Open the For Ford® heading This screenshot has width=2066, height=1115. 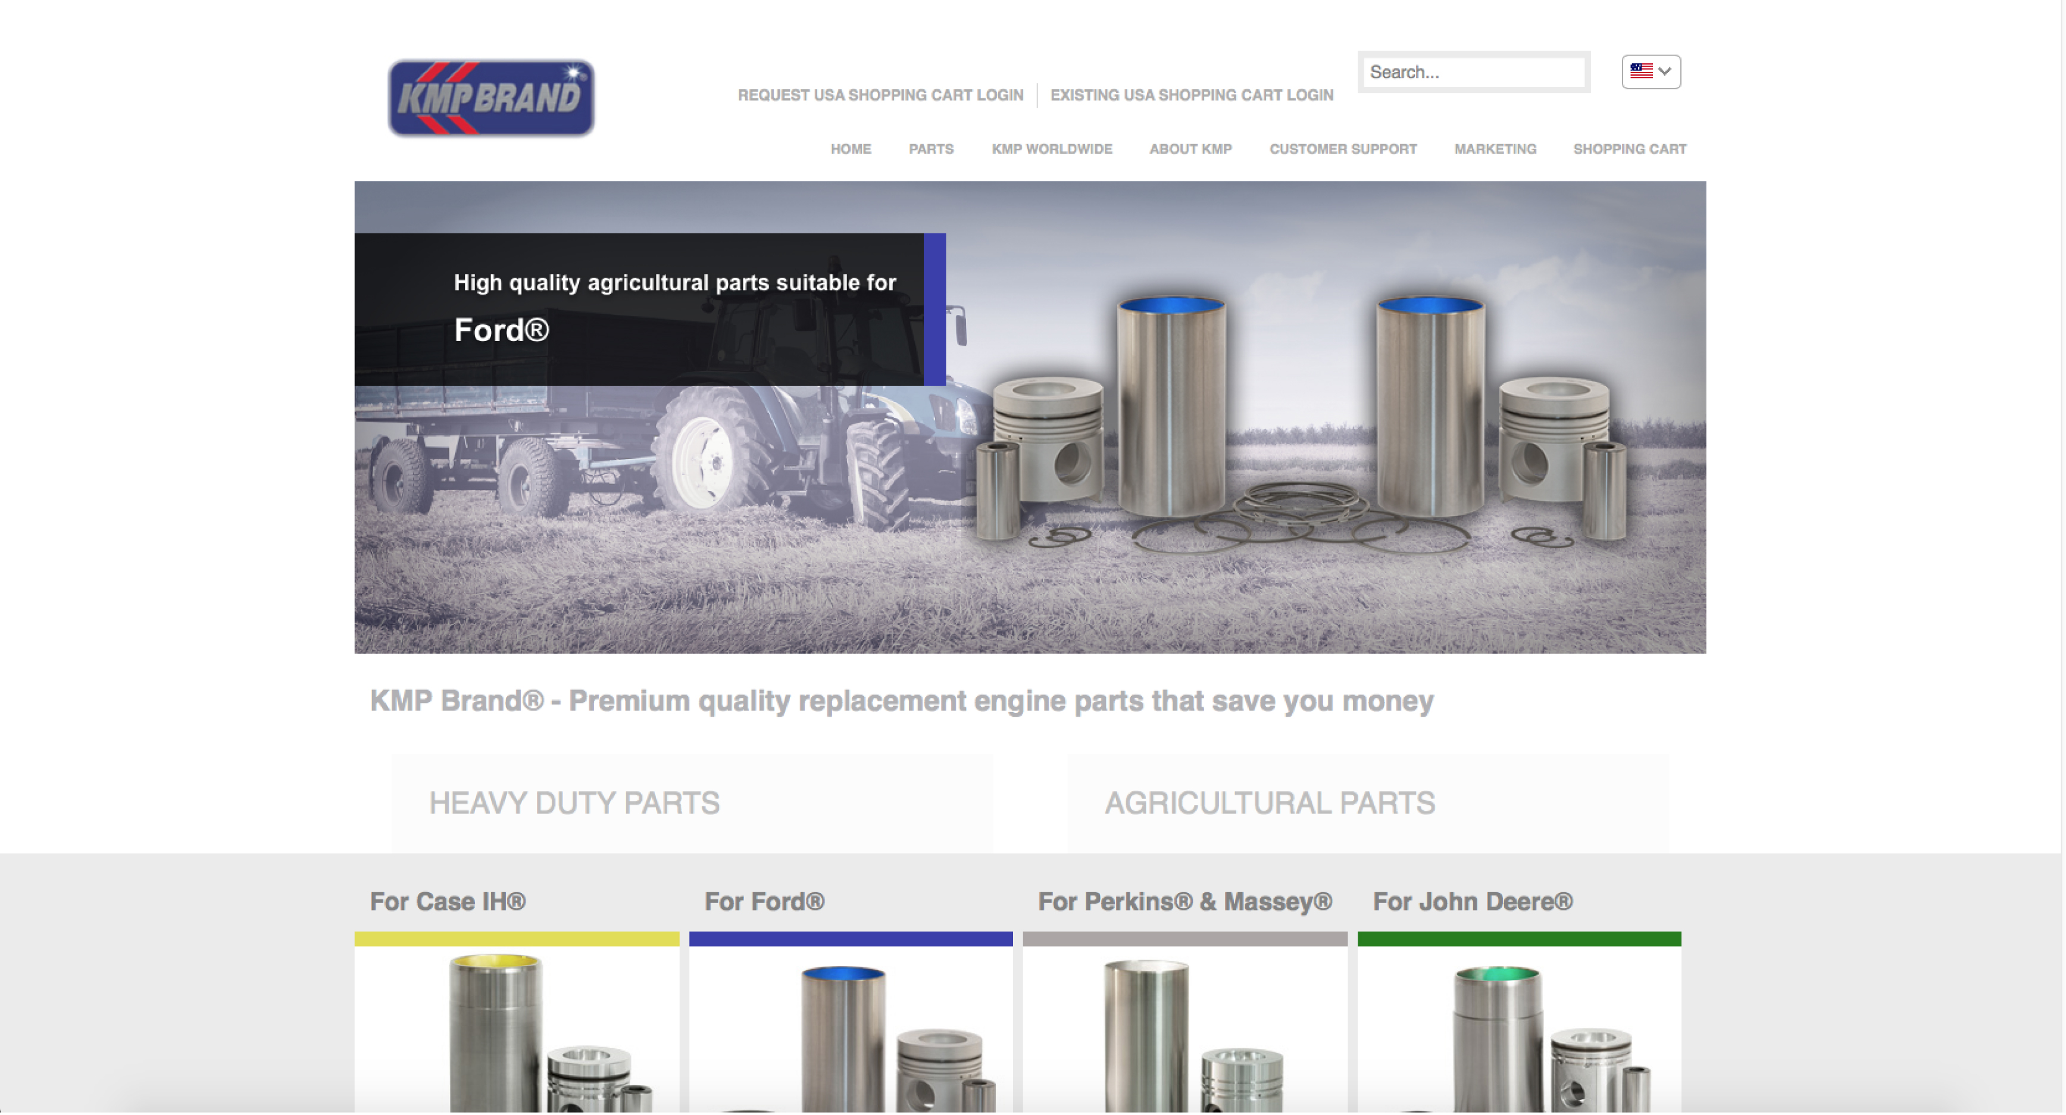pos(764,902)
